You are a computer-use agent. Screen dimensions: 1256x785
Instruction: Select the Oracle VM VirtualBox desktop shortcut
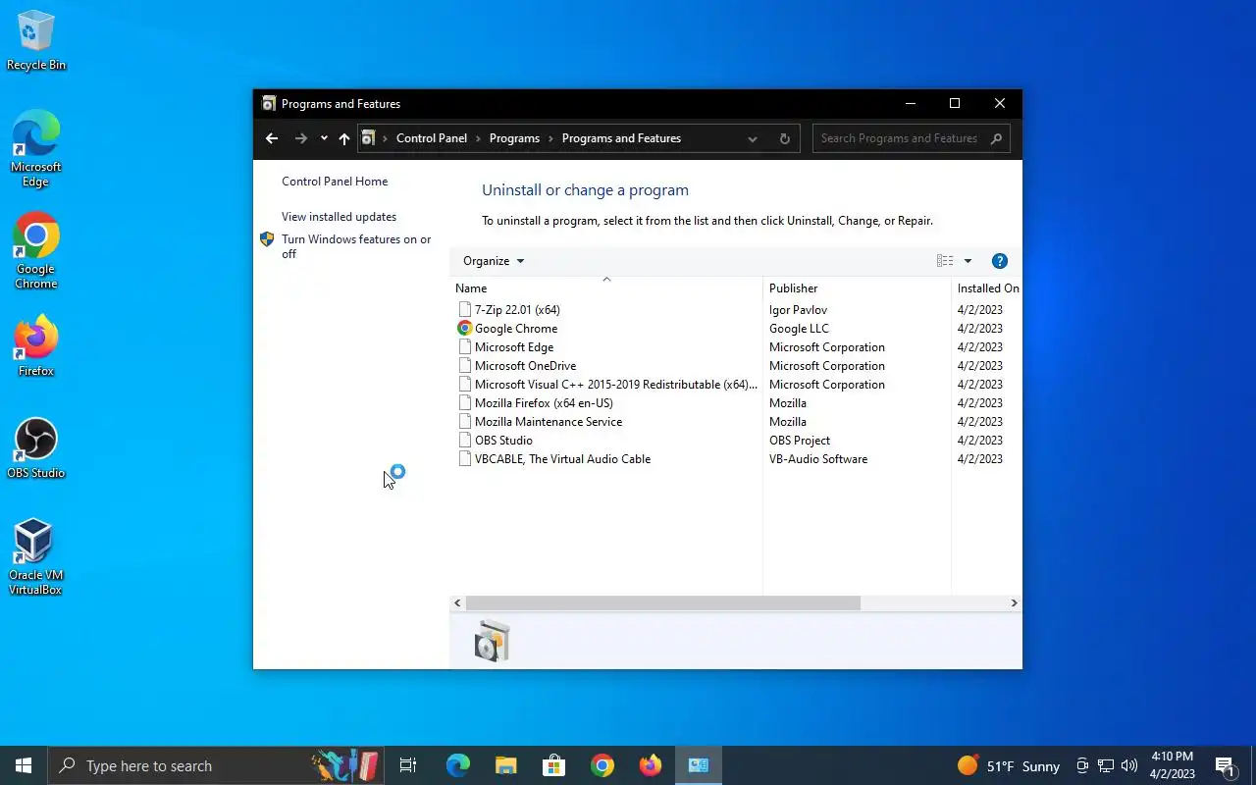(x=36, y=557)
